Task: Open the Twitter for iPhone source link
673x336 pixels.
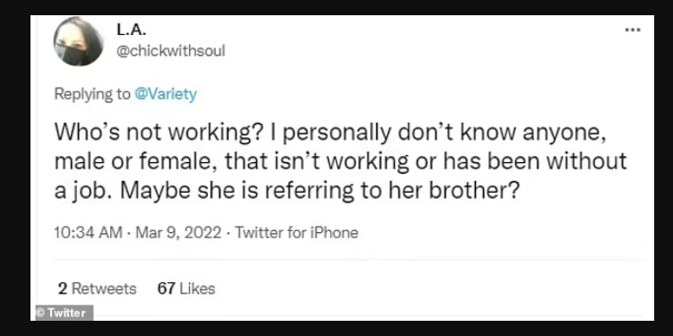Action: (297, 233)
